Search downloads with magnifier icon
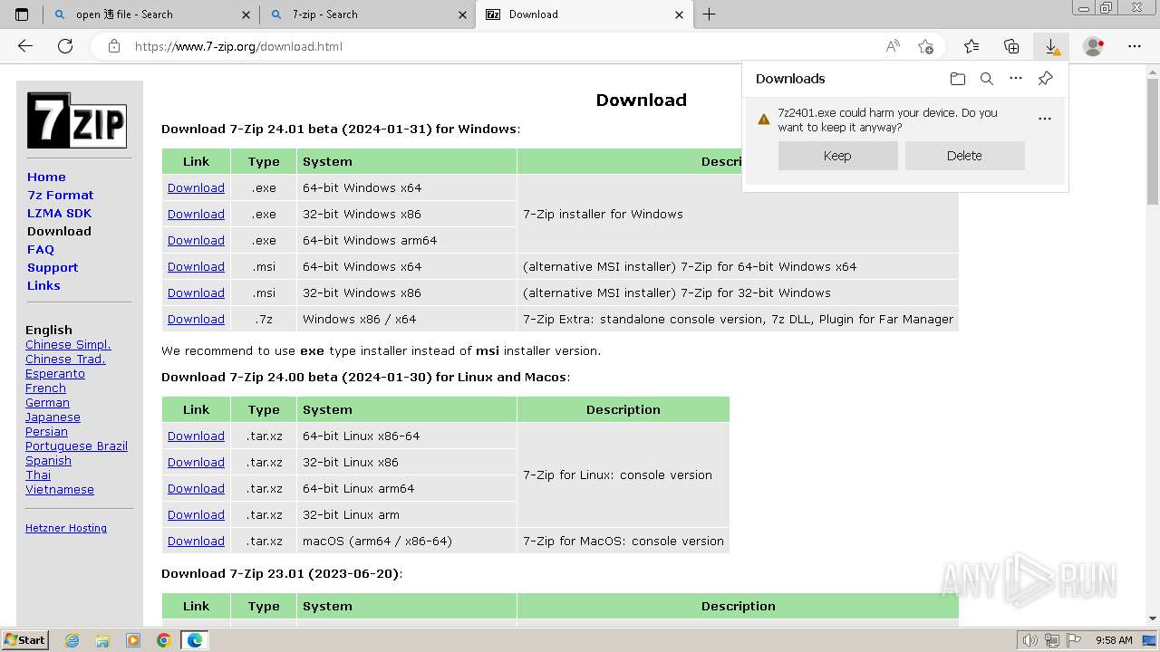This screenshot has width=1160, height=652. pos(987,79)
